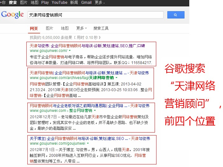223x167 pixels.
Task: Open Gmail in the top black bar
Action: pyautogui.click(x=86, y=3)
